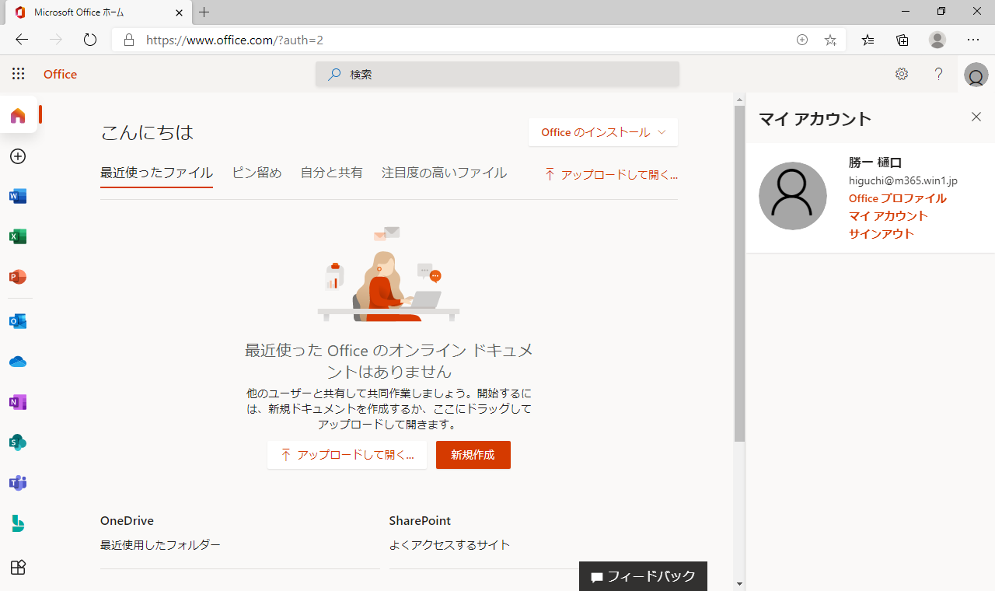Open Word from the sidebar
This screenshot has width=995, height=591.
point(18,196)
